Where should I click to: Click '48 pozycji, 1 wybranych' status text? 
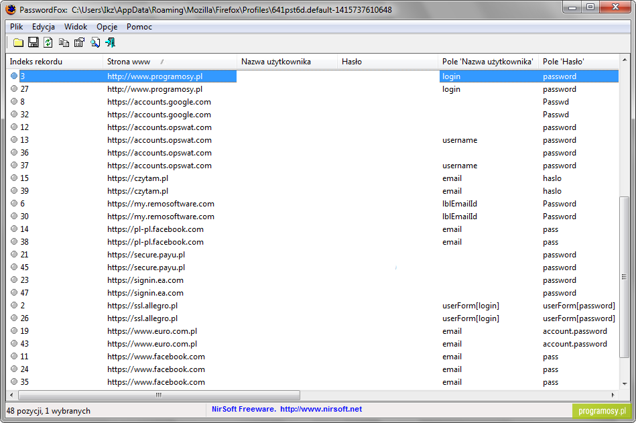tap(48, 411)
